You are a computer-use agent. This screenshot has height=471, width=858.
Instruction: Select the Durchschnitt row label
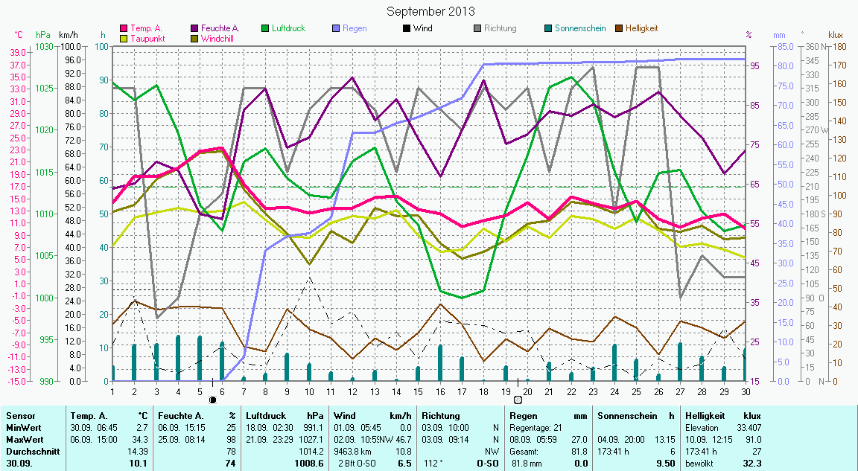click(x=30, y=451)
